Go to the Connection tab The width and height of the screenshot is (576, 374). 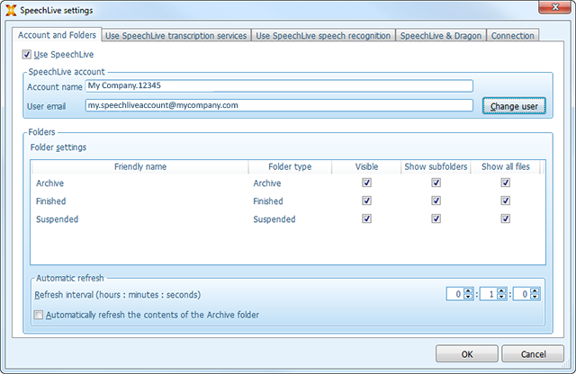pyautogui.click(x=512, y=36)
